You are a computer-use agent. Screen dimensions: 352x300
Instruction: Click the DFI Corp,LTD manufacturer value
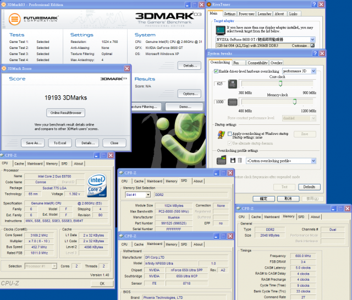186,257
